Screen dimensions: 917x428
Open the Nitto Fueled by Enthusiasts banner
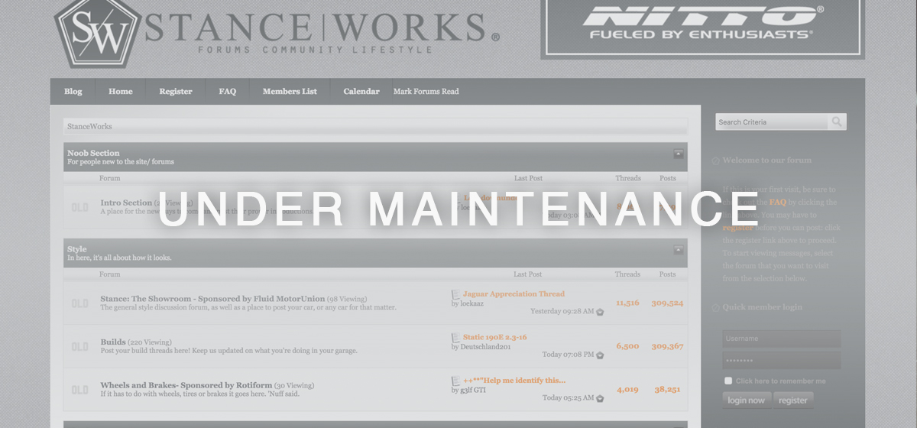(702, 29)
